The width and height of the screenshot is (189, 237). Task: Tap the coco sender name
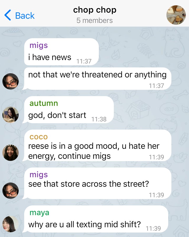[39, 137]
